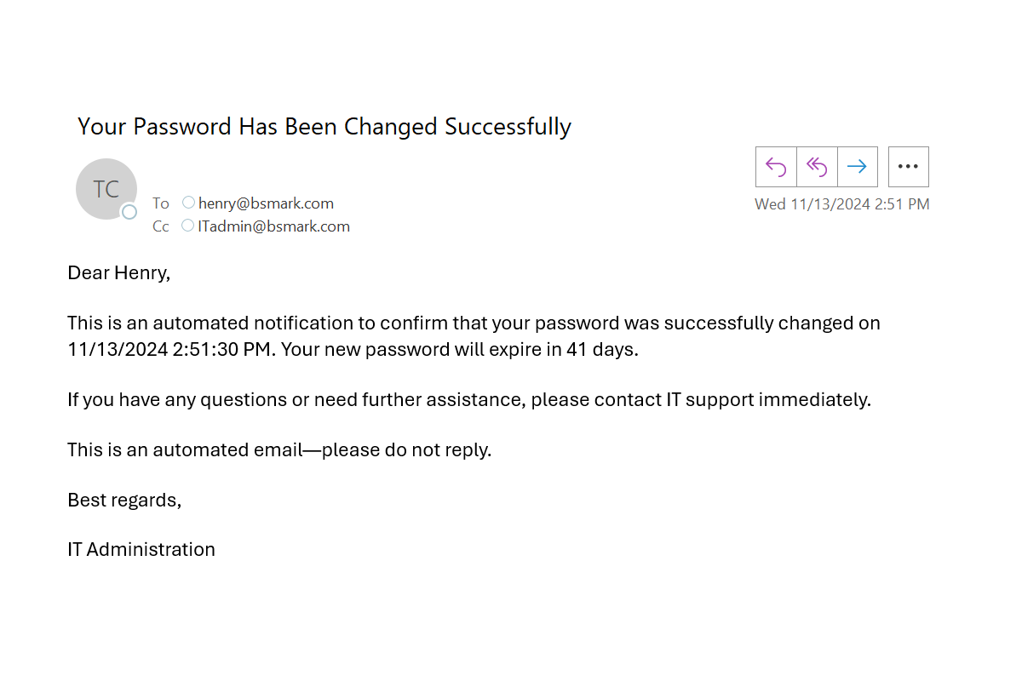Click the To field label
1022x681 pixels.
[x=161, y=203]
